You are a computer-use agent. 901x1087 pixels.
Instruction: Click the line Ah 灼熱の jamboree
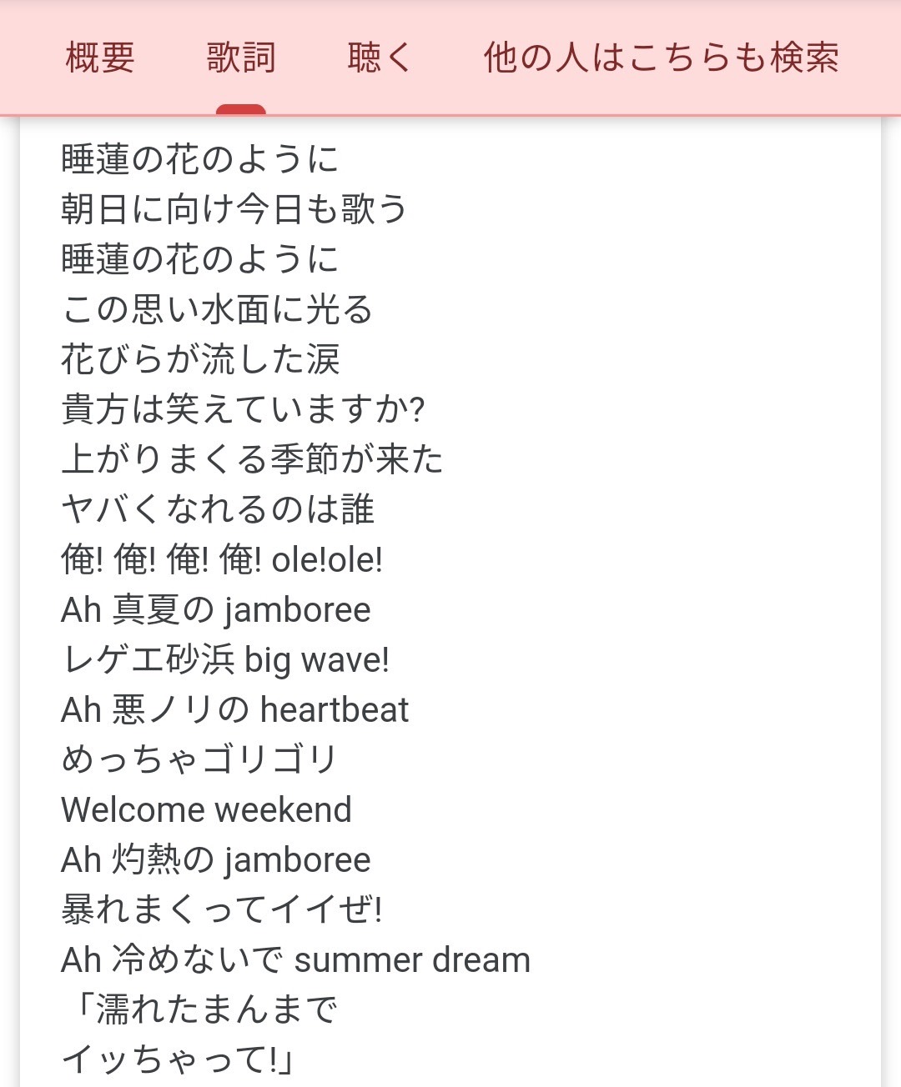pyautogui.click(x=216, y=859)
